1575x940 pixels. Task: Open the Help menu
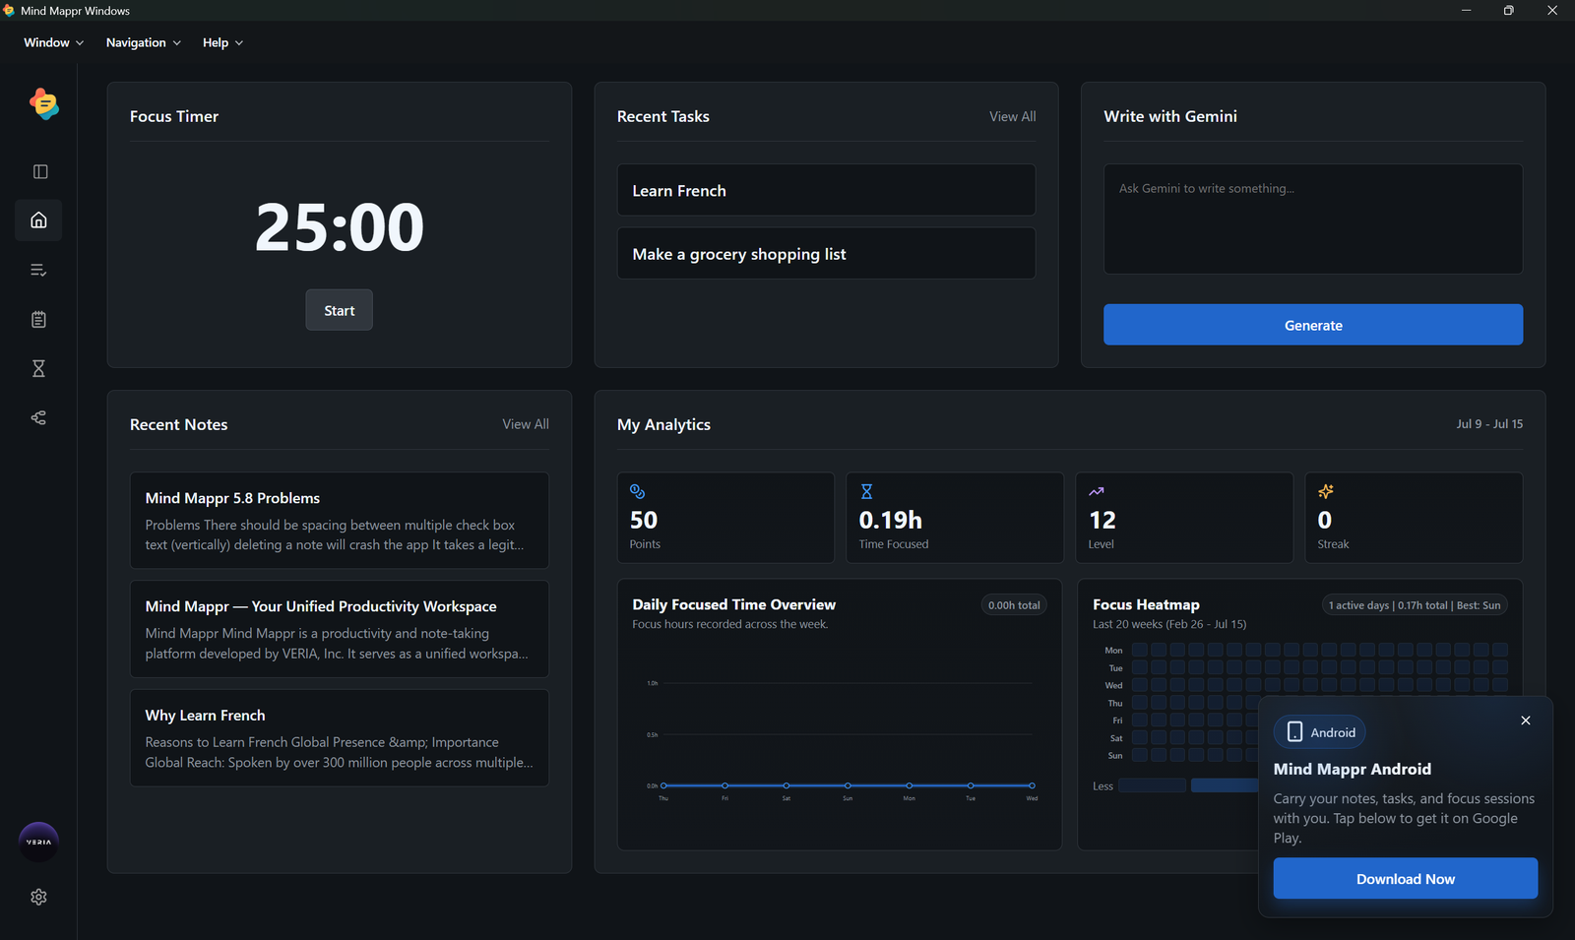coord(222,42)
